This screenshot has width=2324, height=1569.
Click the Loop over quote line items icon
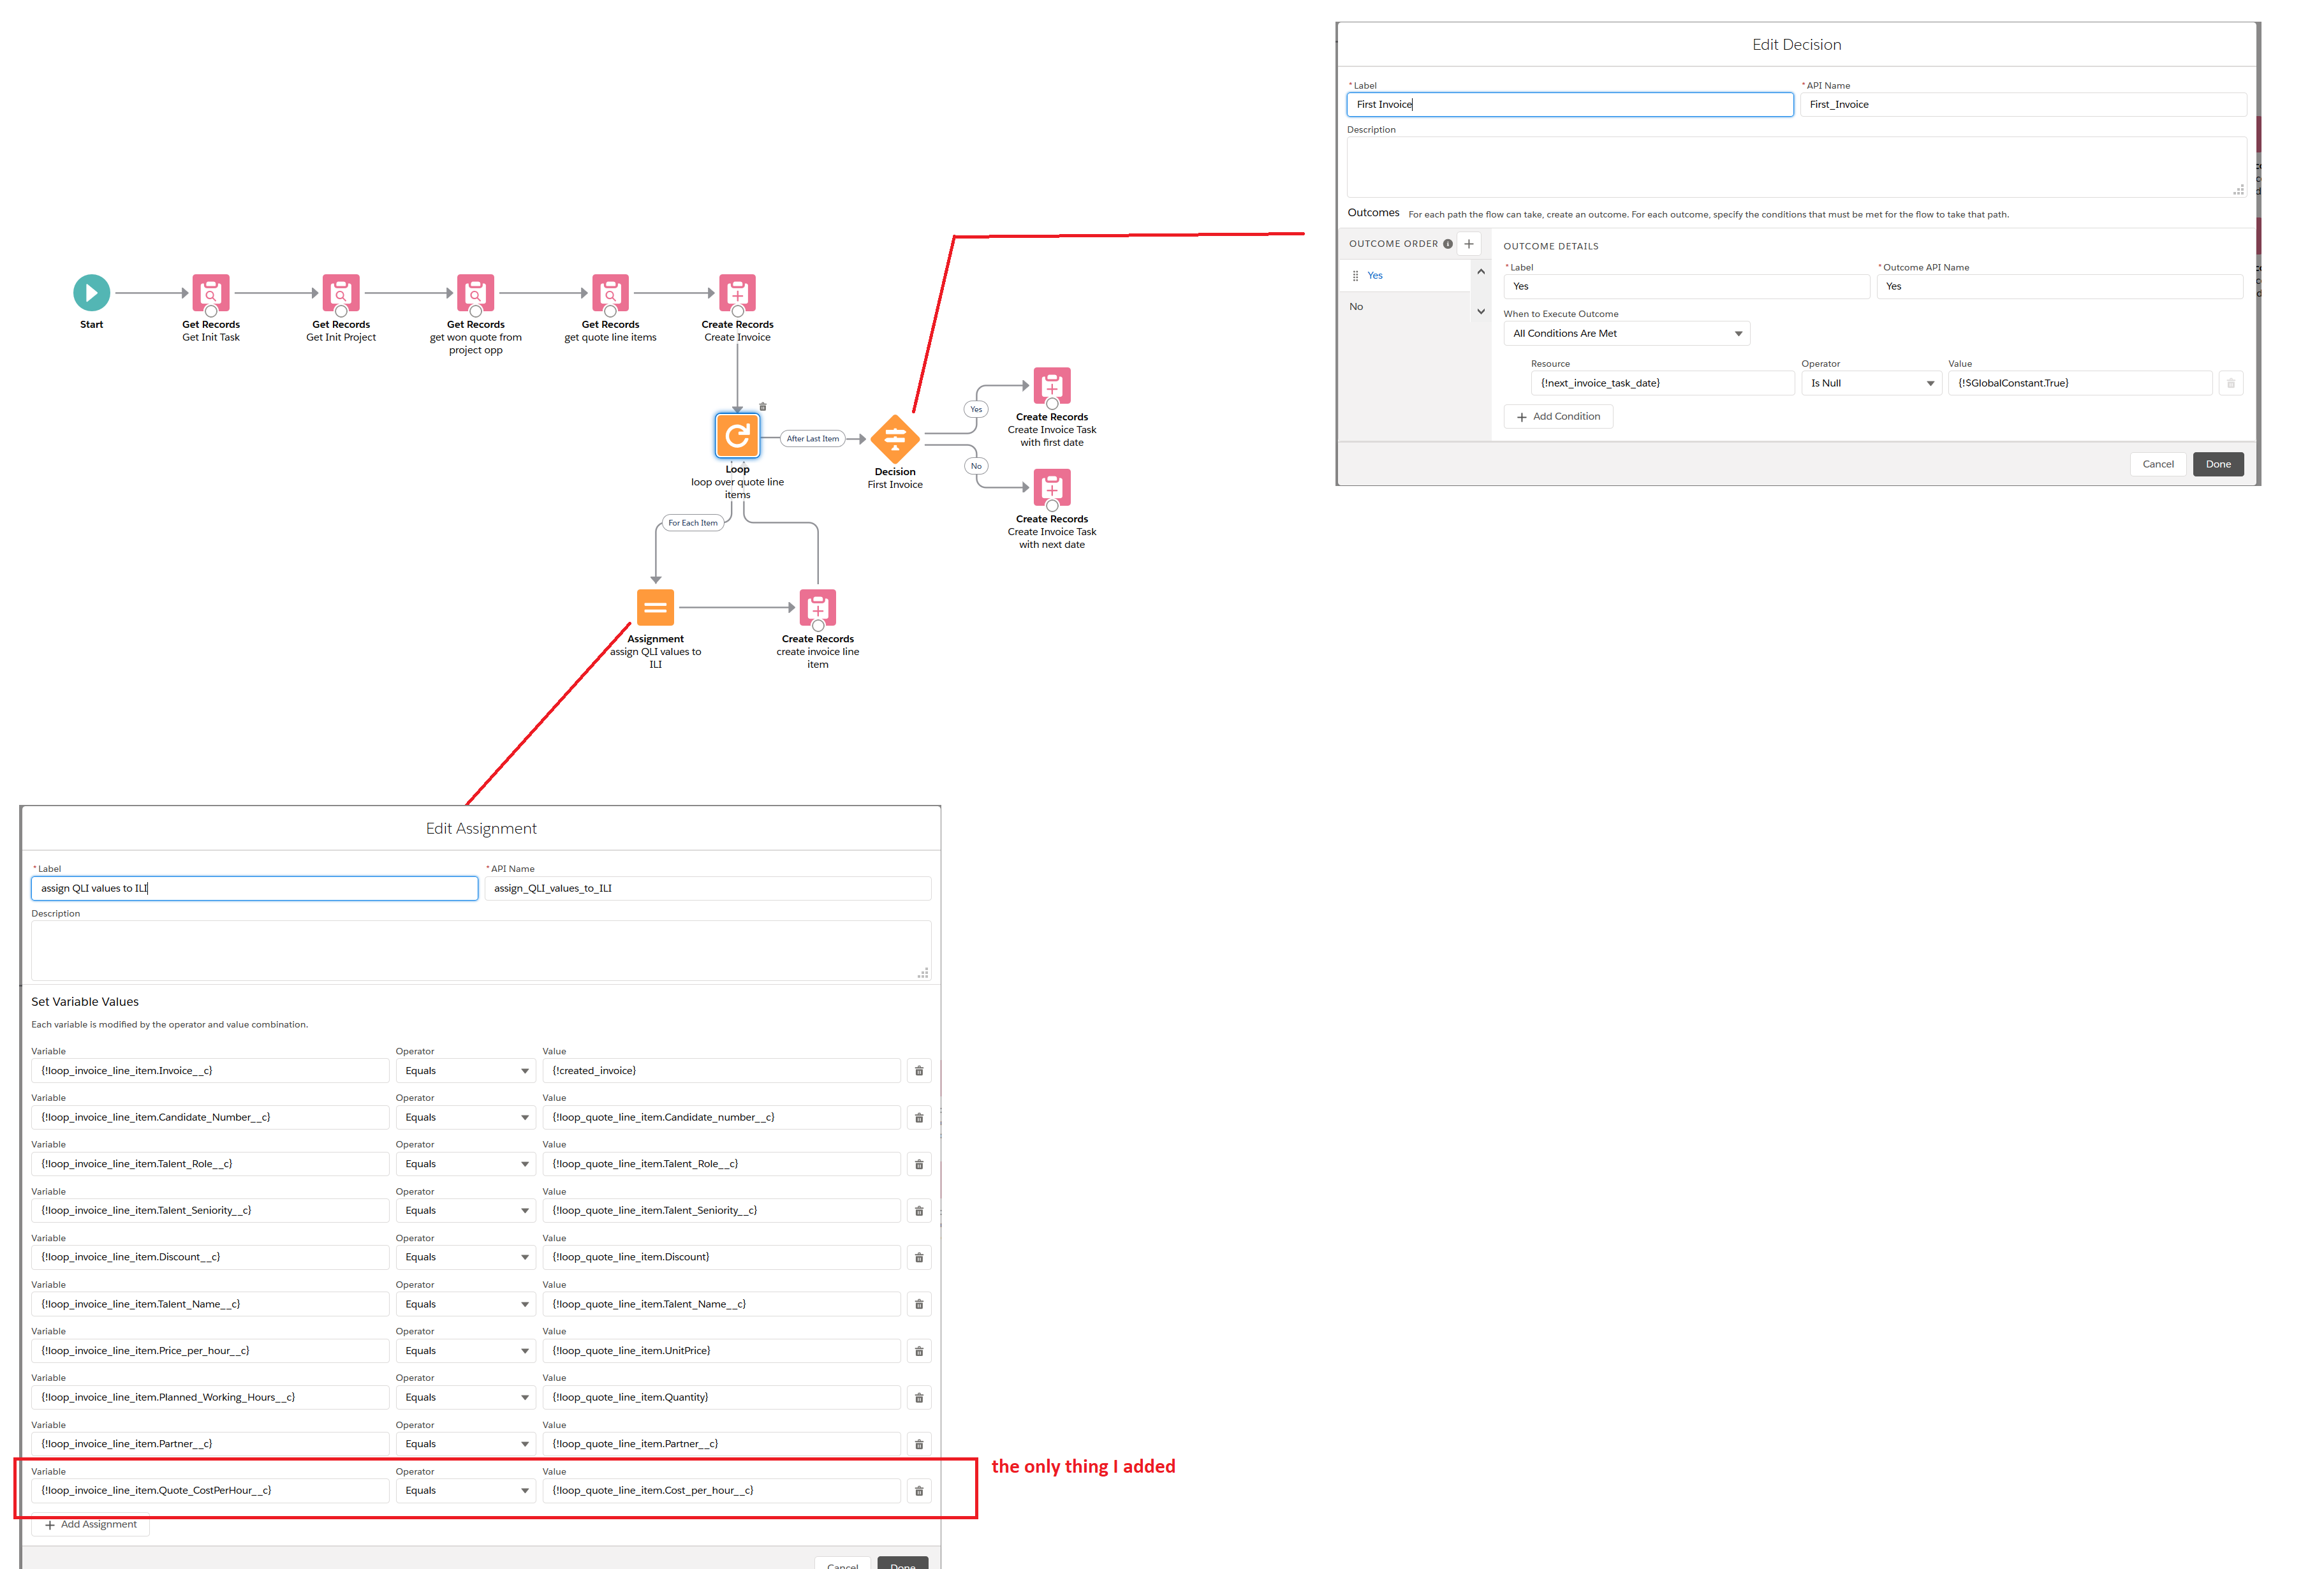(x=737, y=435)
